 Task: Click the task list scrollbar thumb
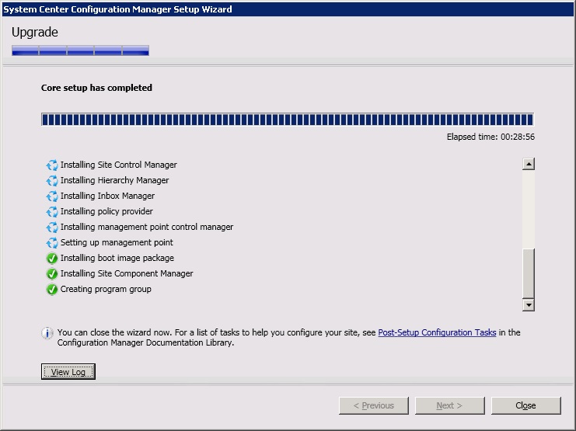pos(529,273)
